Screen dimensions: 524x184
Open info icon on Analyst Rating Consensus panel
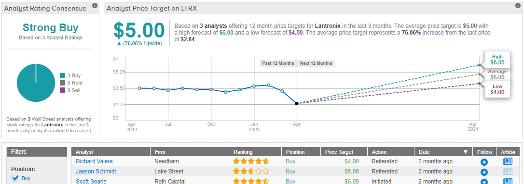(95, 6)
